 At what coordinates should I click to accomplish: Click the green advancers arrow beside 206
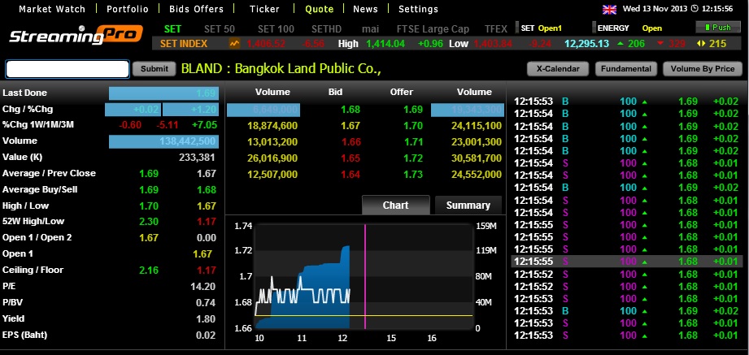click(x=621, y=44)
